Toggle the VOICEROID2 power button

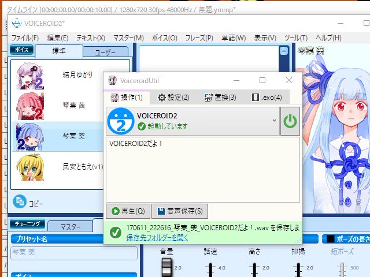pyautogui.click(x=290, y=121)
